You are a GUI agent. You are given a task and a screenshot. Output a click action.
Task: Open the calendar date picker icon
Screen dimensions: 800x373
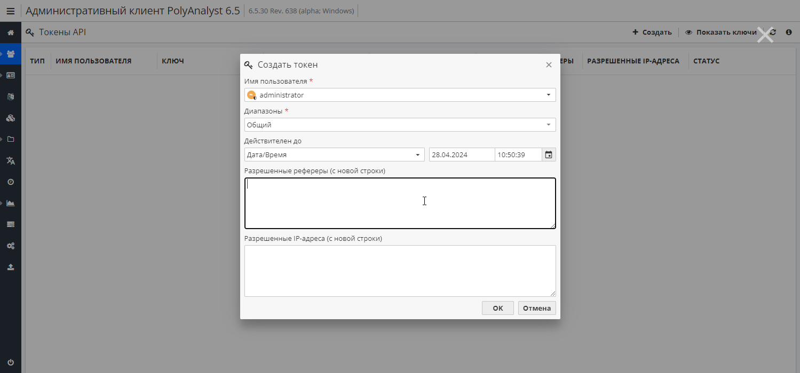coord(549,155)
